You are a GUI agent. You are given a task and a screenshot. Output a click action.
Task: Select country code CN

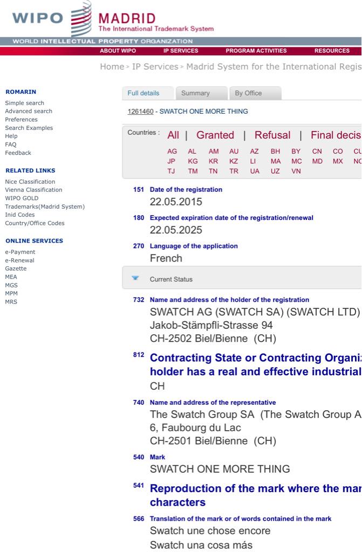317,151
